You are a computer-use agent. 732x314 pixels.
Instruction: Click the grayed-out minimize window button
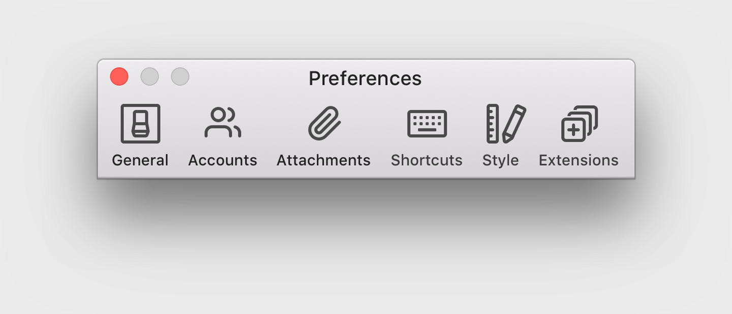149,77
